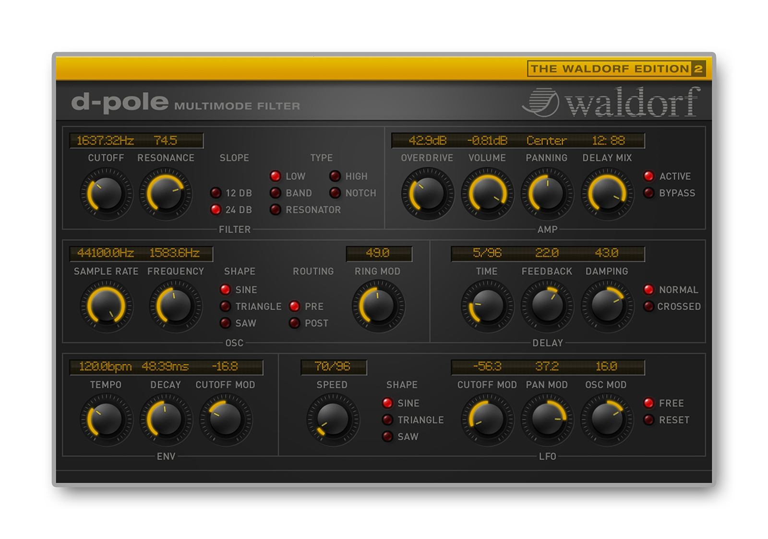768x539 pixels.
Task: Enable the Active LED
Action: [649, 176]
